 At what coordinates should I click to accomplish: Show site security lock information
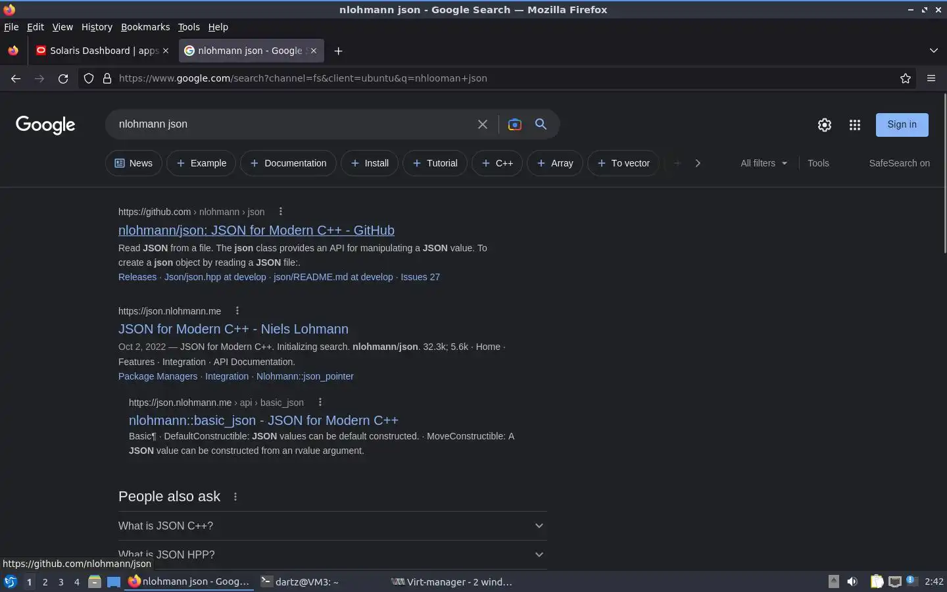coord(107,78)
